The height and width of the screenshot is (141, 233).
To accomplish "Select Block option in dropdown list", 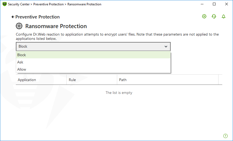I will [93, 55].
